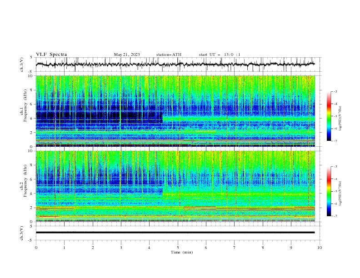Click the "ch.3(V)" axis label
The image size is (360, 278).
coord(22,233)
